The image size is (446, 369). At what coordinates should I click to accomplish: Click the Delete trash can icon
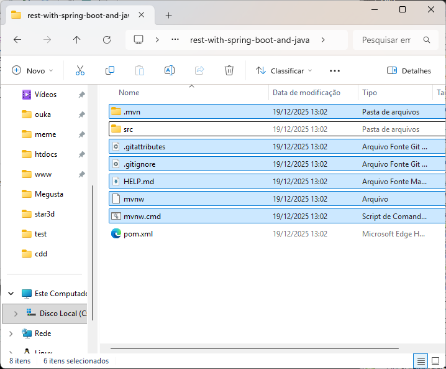[x=229, y=70]
